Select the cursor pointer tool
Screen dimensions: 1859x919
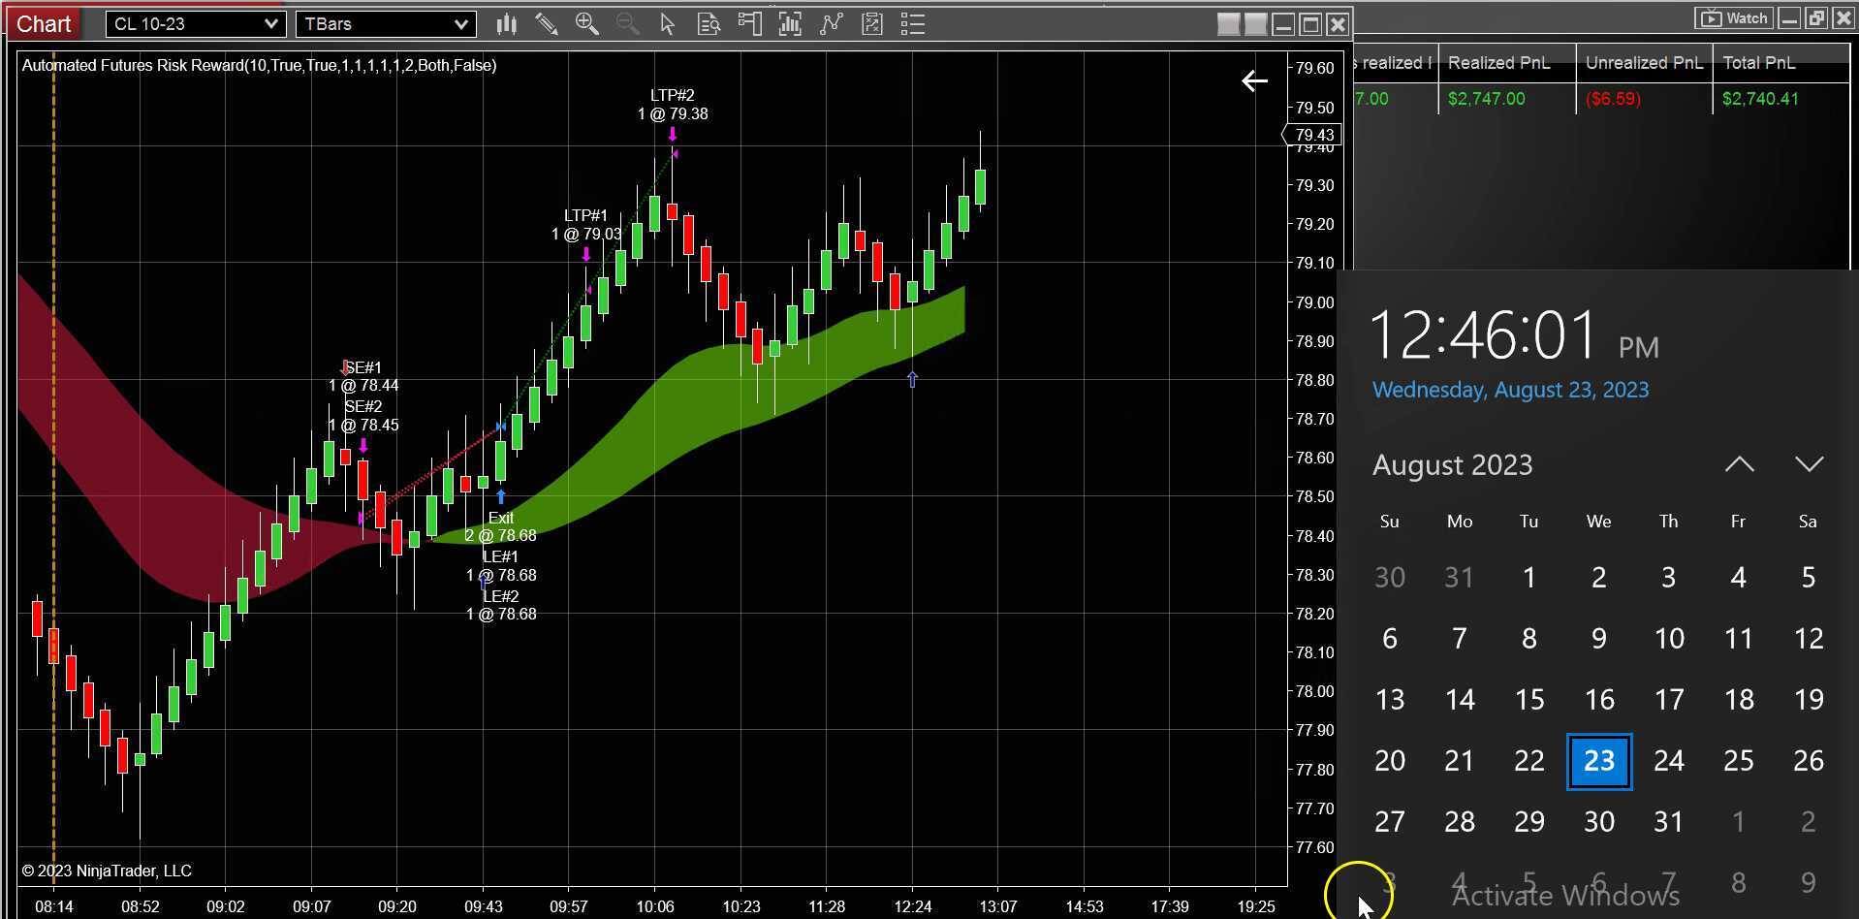[x=667, y=23]
